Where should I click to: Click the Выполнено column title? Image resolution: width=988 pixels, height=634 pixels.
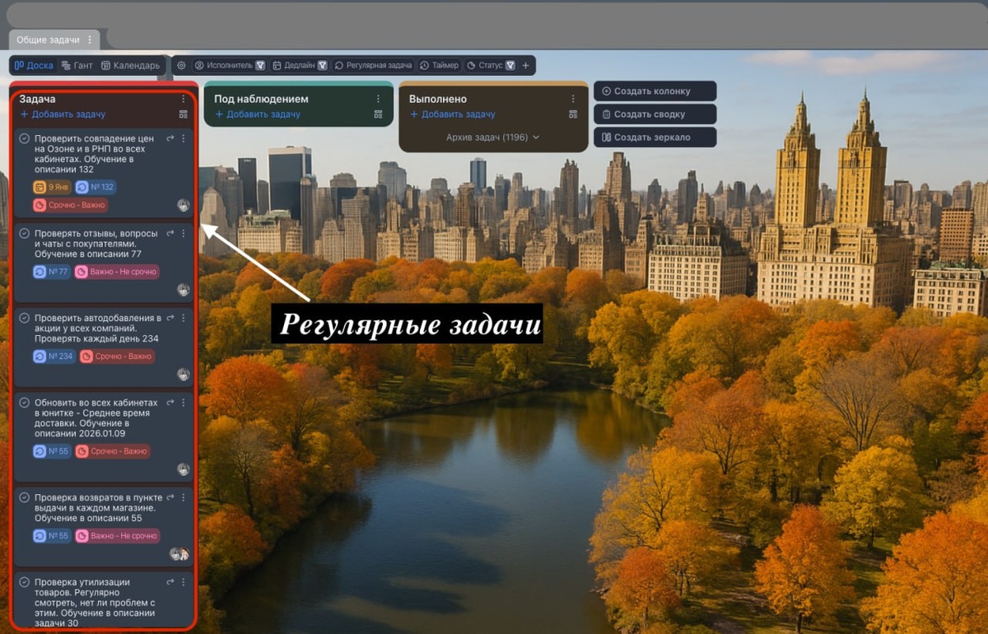[x=438, y=99]
